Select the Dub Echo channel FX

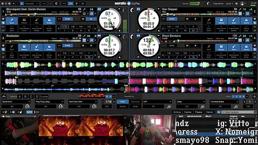(135, 102)
